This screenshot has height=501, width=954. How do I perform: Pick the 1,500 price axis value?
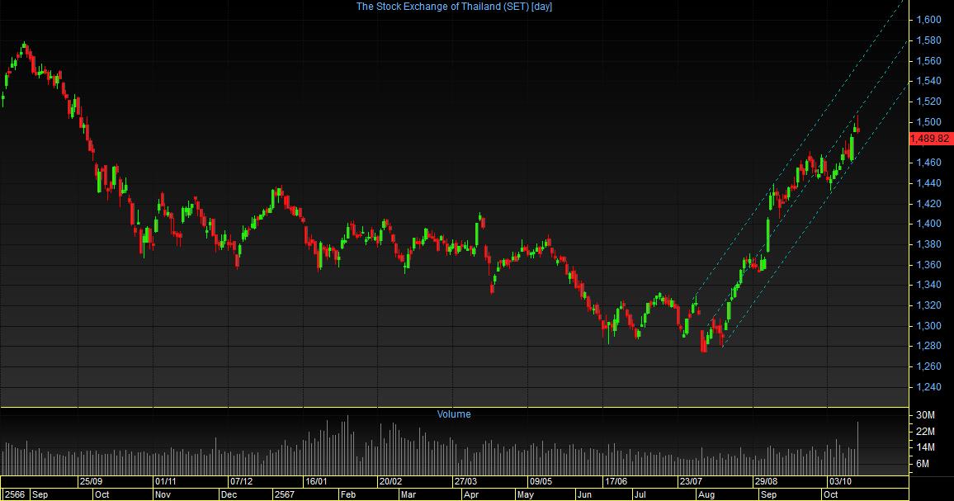[x=928, y=122]
